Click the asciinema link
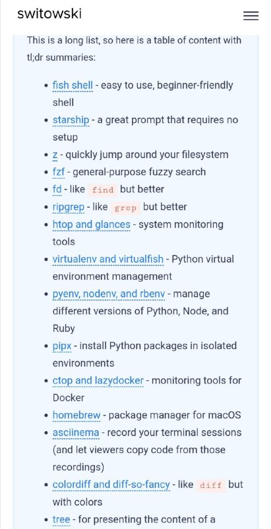This screenshot has width=271, height=529. [76, 433]
